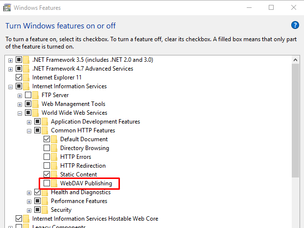Click folder icon beside Health and Diagnostics
The width and height of the screenshot is (304, 228).
click(x=45, y=192)
